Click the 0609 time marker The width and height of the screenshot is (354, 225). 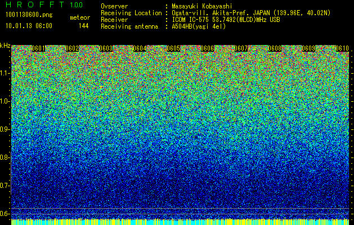(x=308, y=48)
